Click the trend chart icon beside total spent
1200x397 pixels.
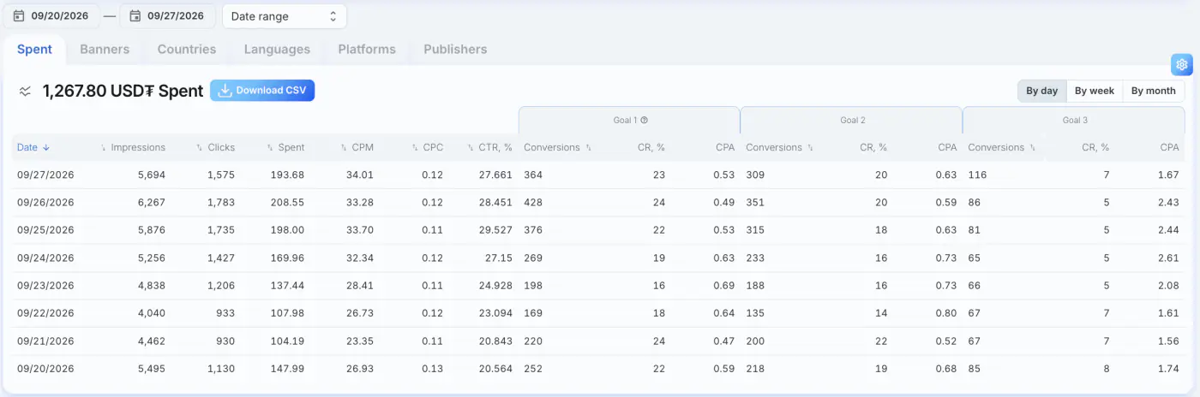point(26,91)
